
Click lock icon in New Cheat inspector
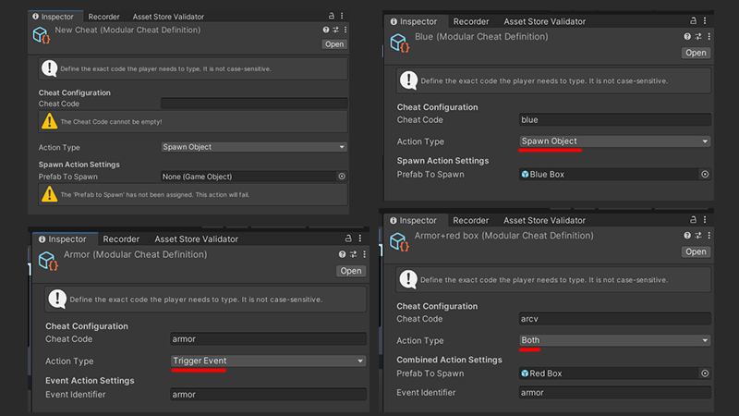pyautogui.click(x=332, y=16)
